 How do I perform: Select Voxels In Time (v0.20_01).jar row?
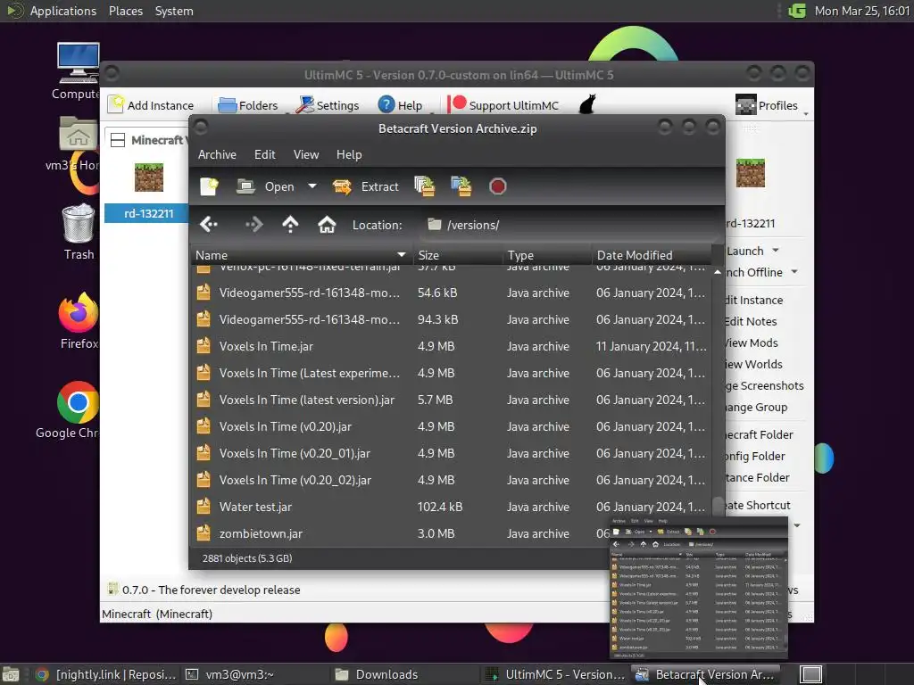[x=452, y=453]
